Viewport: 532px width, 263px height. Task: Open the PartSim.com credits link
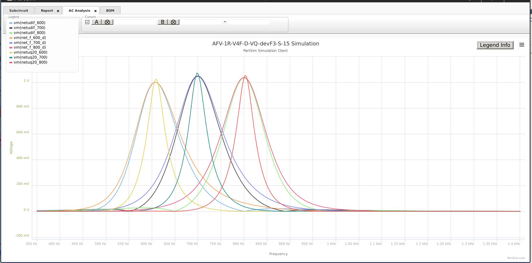click(x=516, y=258)
